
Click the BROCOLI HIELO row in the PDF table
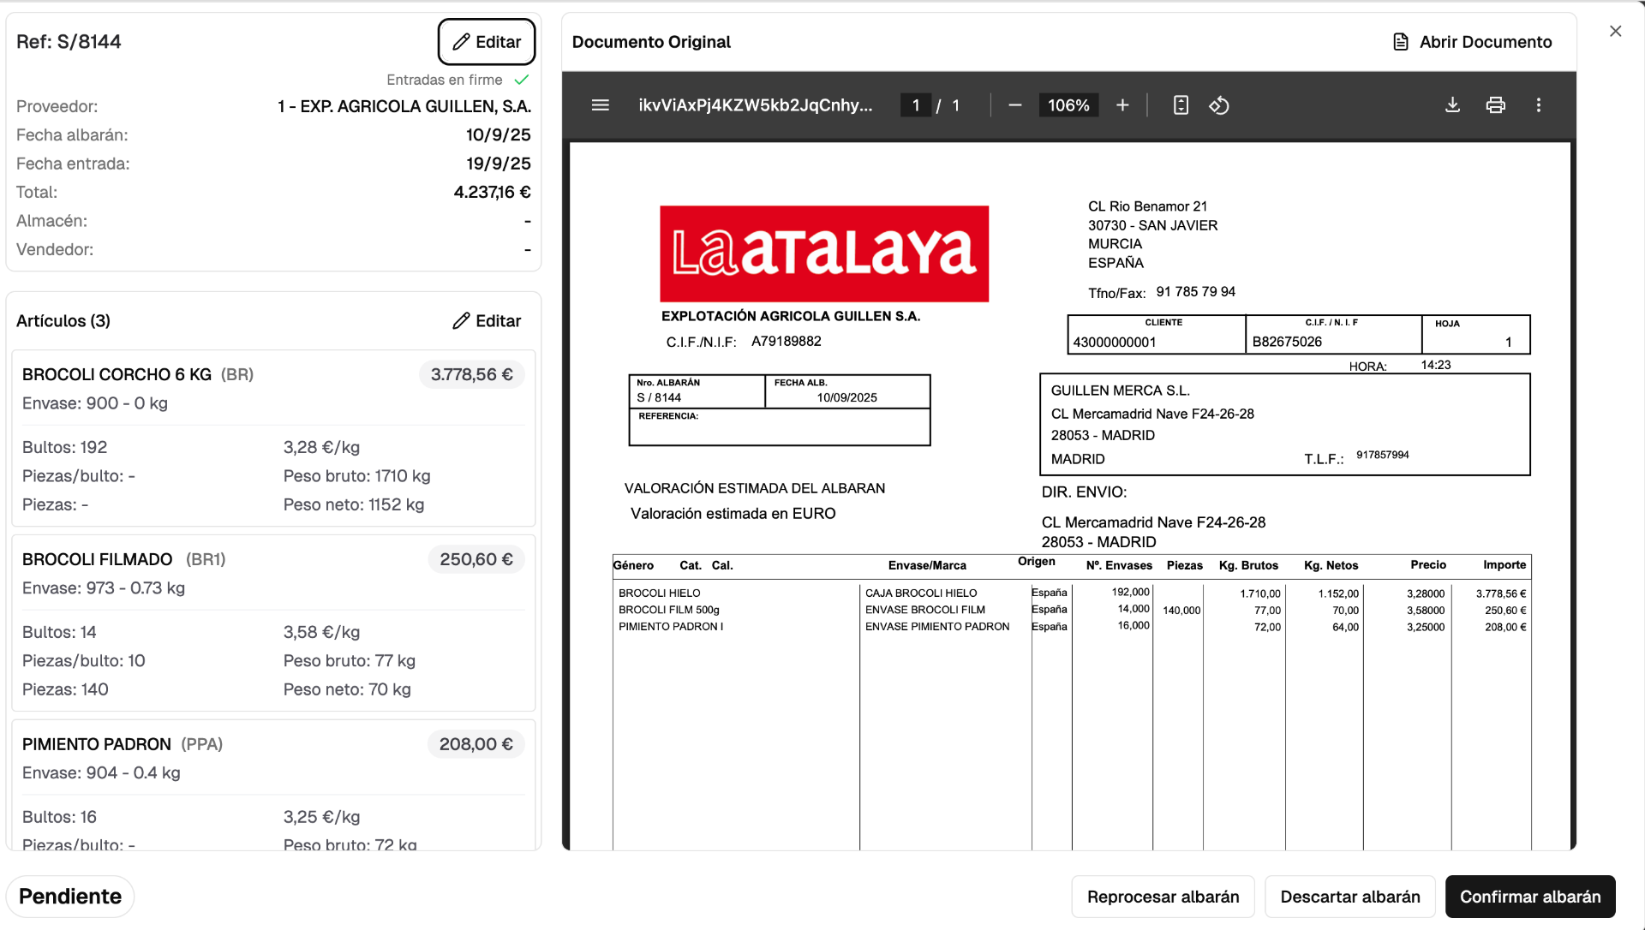[x=1071, y=593]
